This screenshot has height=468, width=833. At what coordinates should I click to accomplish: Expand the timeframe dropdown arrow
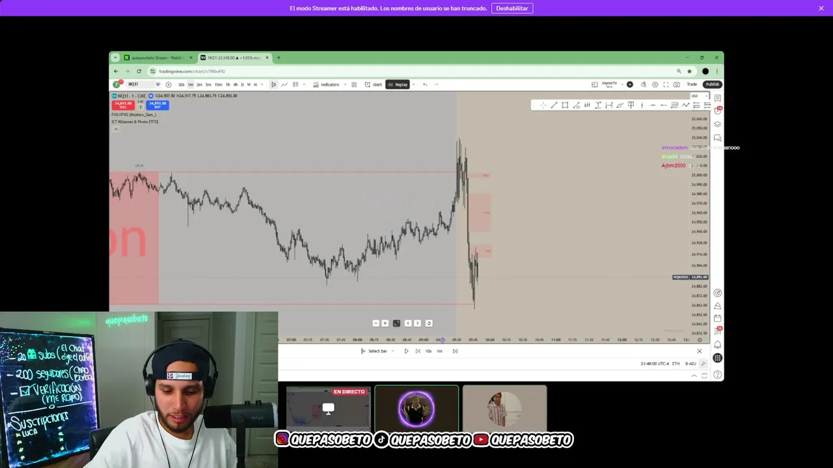pyautogui.click(x=262, y=84)
